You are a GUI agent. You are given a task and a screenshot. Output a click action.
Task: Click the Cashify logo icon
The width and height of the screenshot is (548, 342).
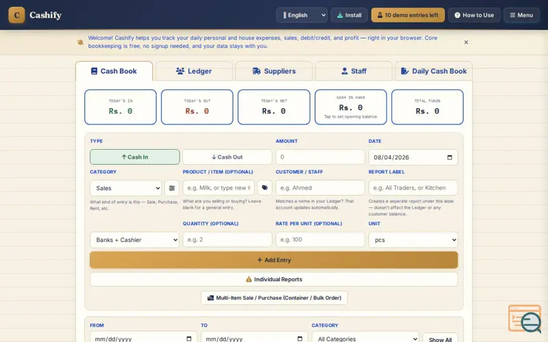click(16, 15)
